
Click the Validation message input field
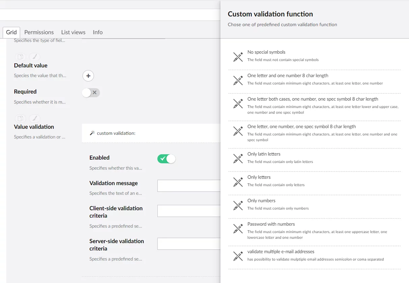[x=189, y=186]
